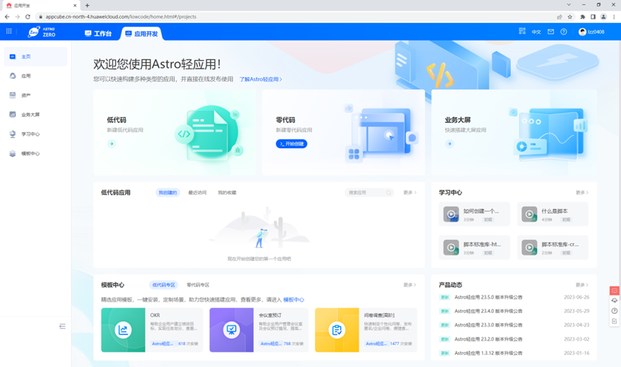Collapse the left sidebar menu
Viewport: 621px width, 367px height.
[63, 326]
